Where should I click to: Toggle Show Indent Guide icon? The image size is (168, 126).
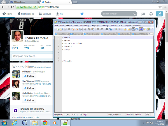(141, 29)
